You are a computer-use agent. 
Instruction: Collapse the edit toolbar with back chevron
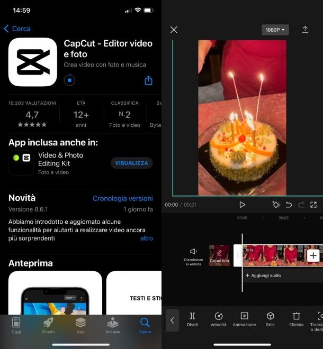pyautogui.click(x=172, y=320)
